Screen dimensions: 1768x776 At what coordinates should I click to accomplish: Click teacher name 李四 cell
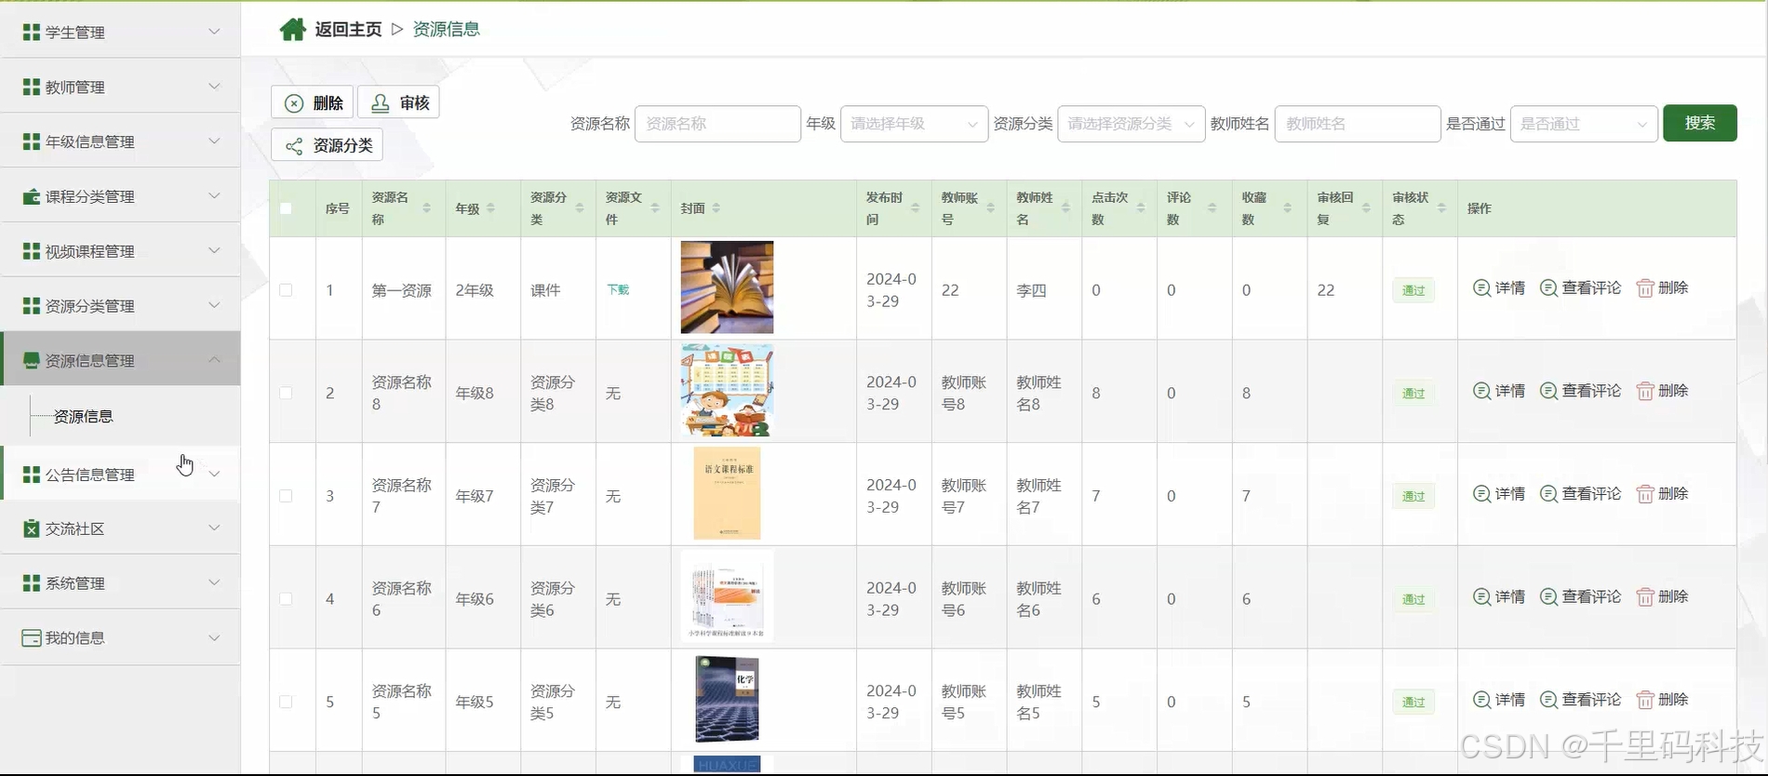(1031, 290)
